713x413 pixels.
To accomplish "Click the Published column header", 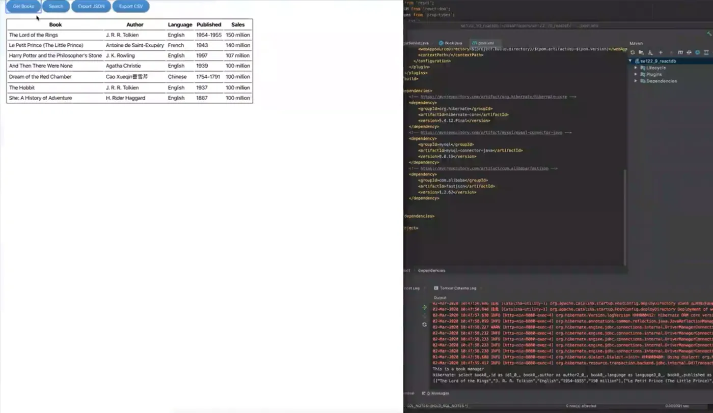I will [x=209, y=24].
